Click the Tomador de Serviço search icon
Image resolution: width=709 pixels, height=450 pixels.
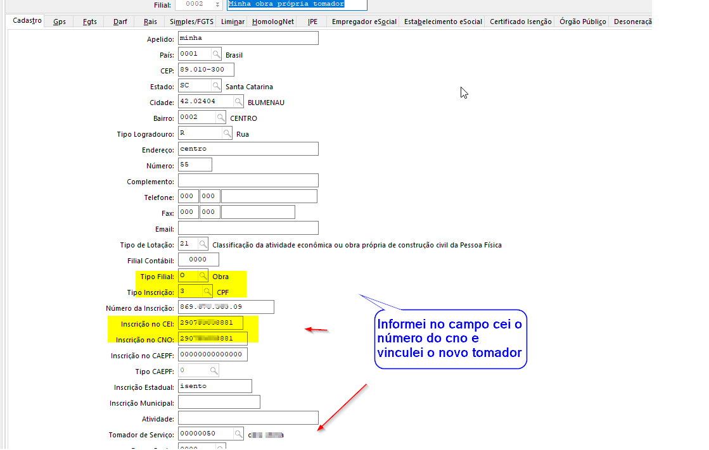[238, 434]
